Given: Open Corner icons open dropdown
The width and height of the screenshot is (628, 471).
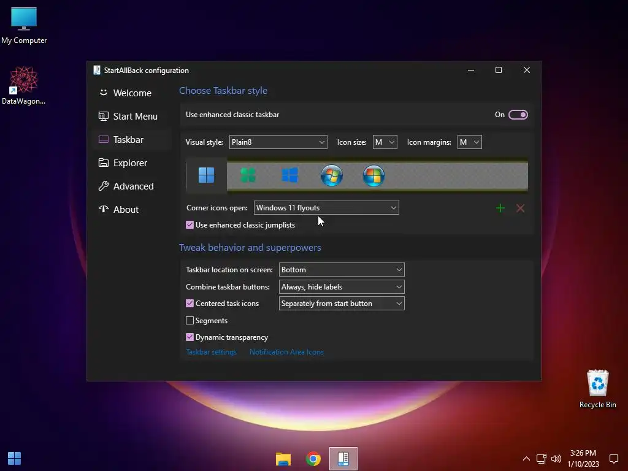Looking at the screenshot, I should pyautogui.click(x=326, y=208).
